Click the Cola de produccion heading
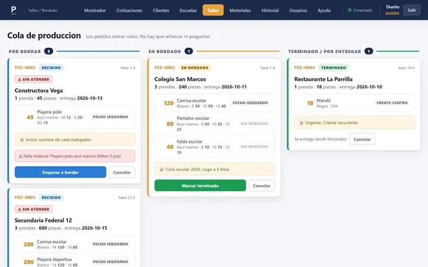 click(x=44, y=36)
